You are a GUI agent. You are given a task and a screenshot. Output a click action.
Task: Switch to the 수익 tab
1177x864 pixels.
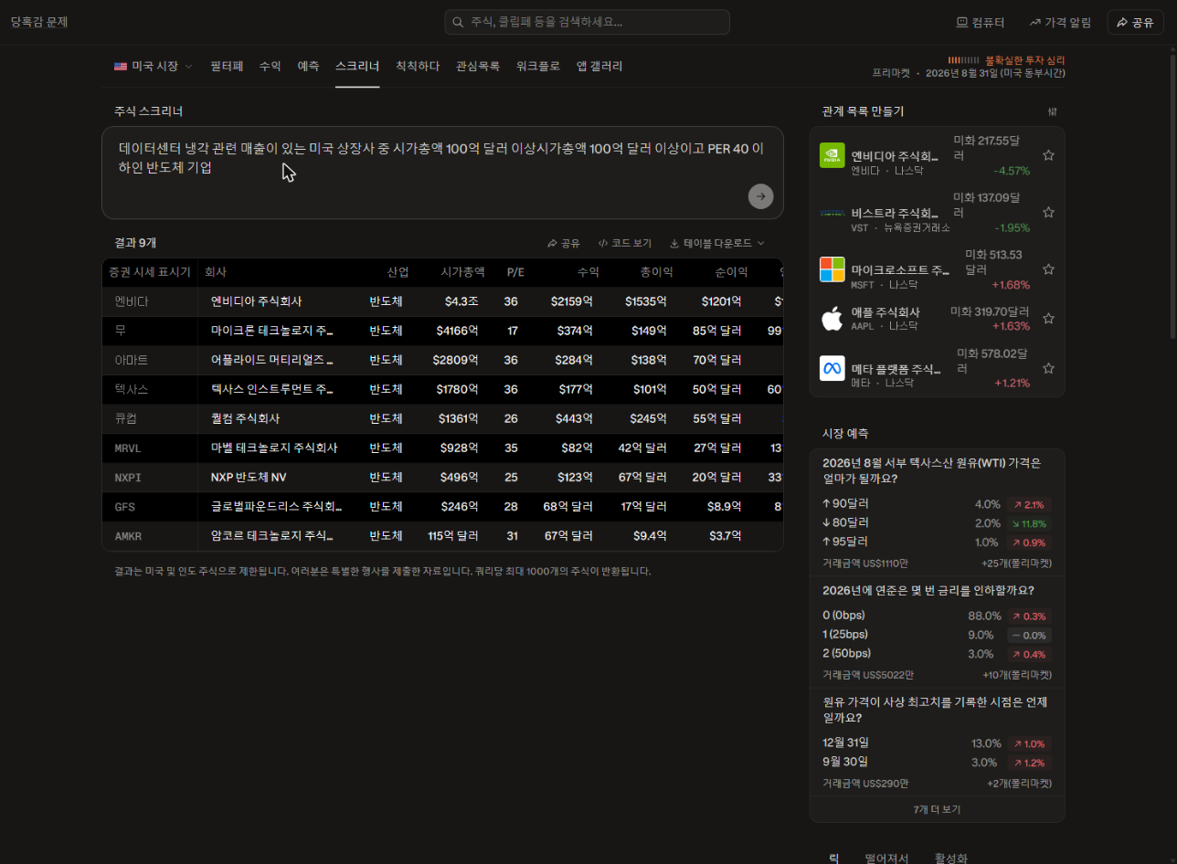270,67
